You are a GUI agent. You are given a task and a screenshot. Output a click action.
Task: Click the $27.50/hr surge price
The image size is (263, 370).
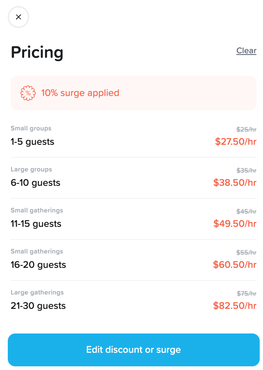(236, 142)
